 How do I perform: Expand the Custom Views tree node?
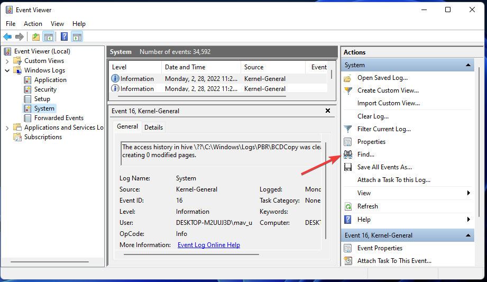point(7,61)
